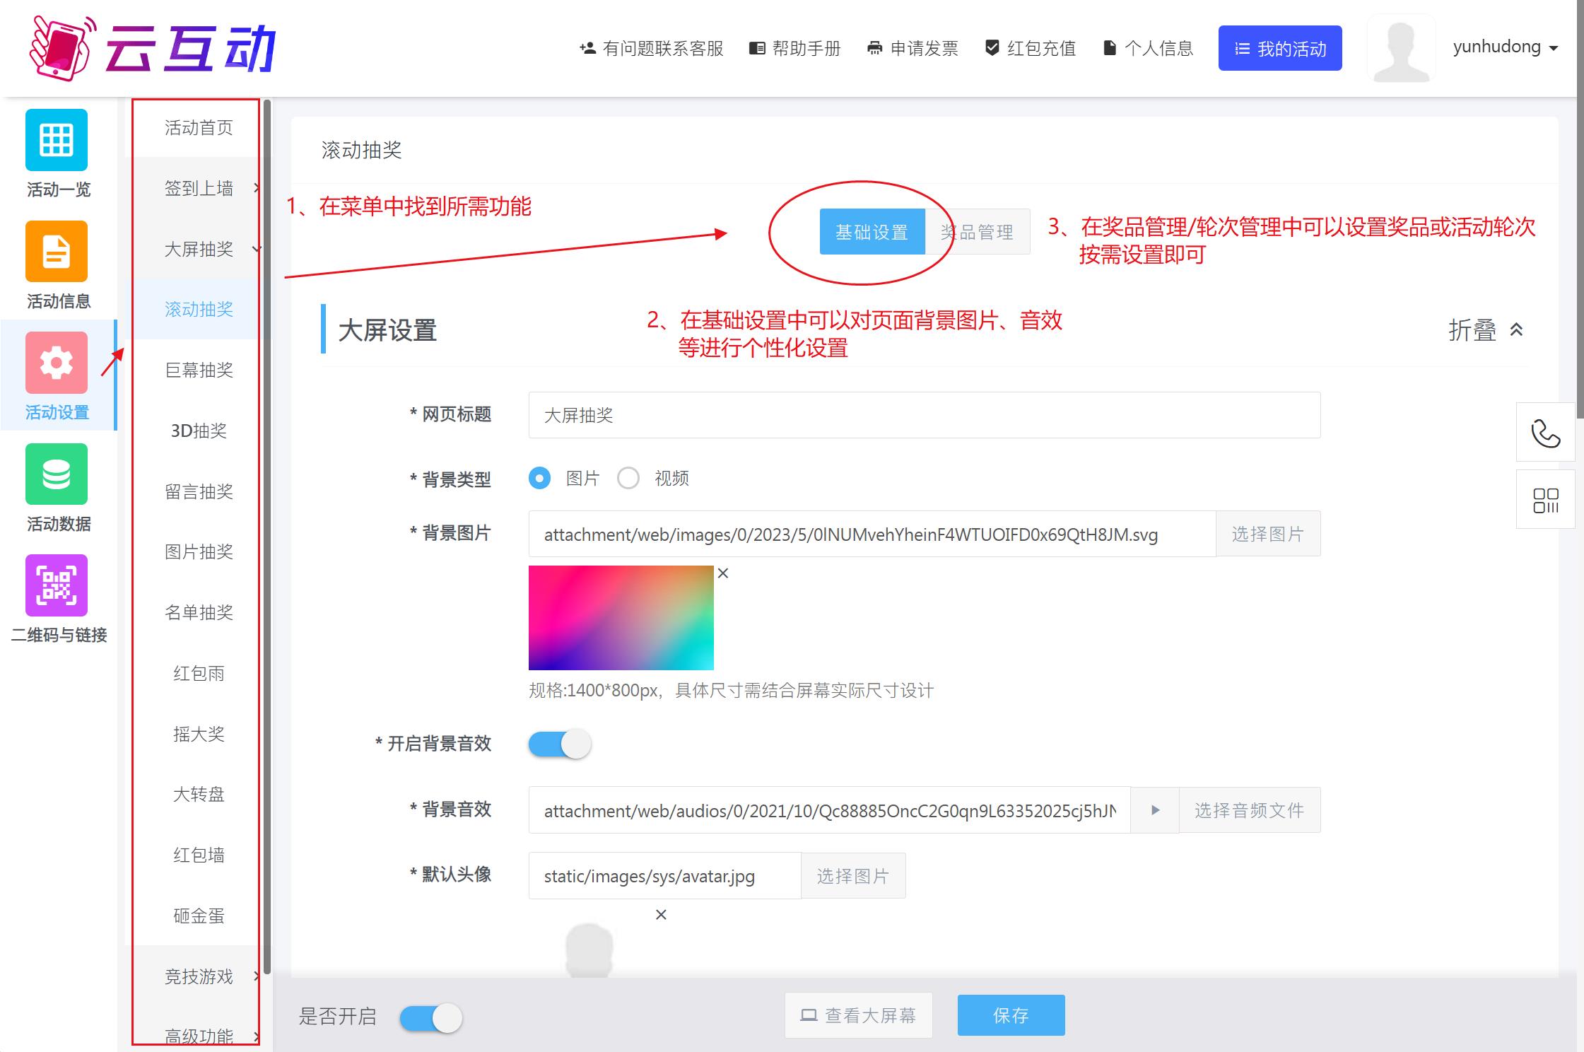Open the 活动一览 grid icon
The height and width of the screenshot is (1052, 1584).
click(57, 140)
